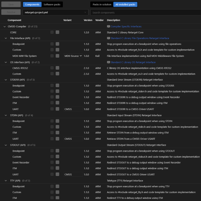Click gray square icon in STDOUT ITM row
The height and width of the screenshot is (201, 201).
58,168
